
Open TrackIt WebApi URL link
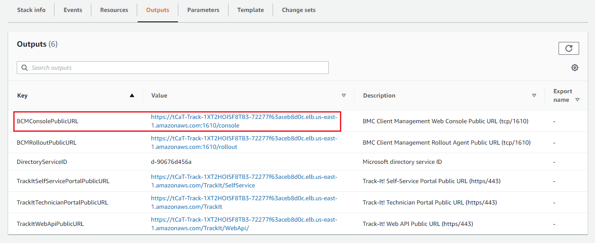(244, 224)
